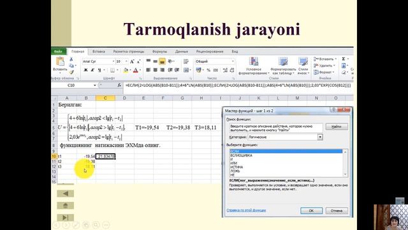Expand the Name Box dropdown arrow
The height and width of the screenshot is (230, 408).
(x=95, y=85)
